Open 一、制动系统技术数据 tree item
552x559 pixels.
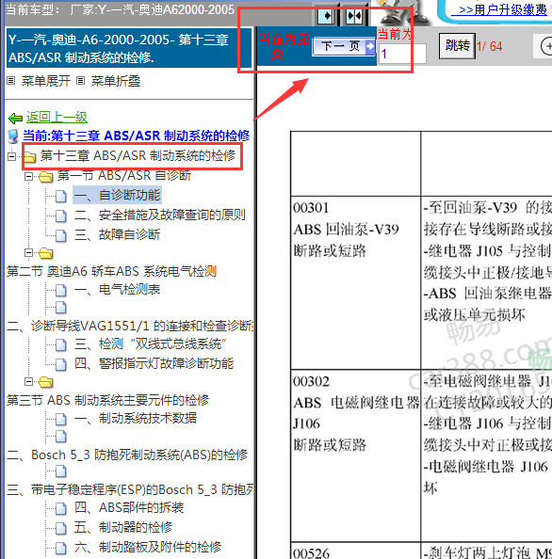(x=136, y=418)
